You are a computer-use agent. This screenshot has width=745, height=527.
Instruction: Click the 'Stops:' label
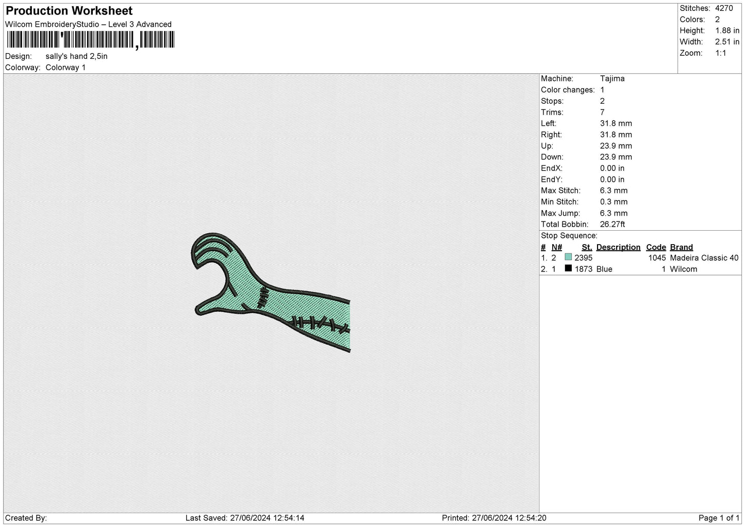point(552,101)
